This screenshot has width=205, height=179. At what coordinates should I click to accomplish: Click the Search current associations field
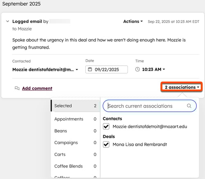tap(150, 106)
